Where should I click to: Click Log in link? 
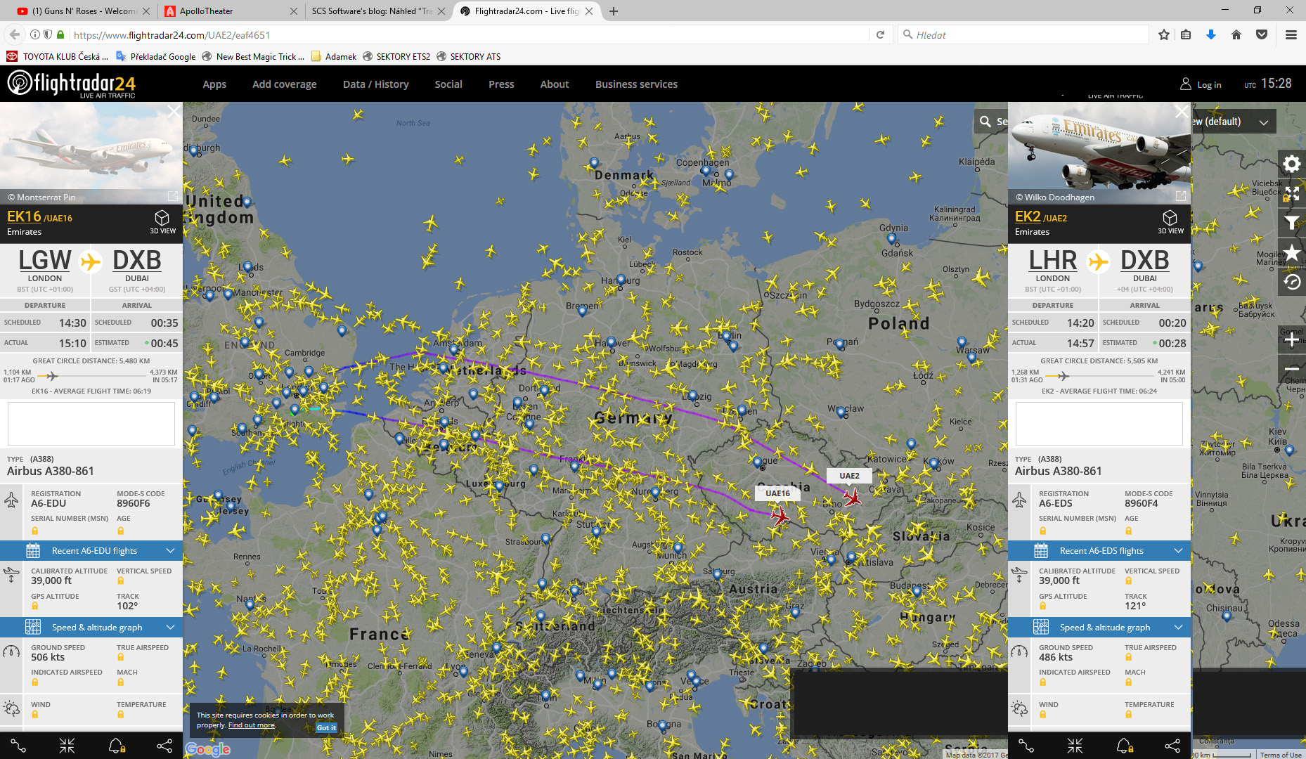pos(1201,84)
